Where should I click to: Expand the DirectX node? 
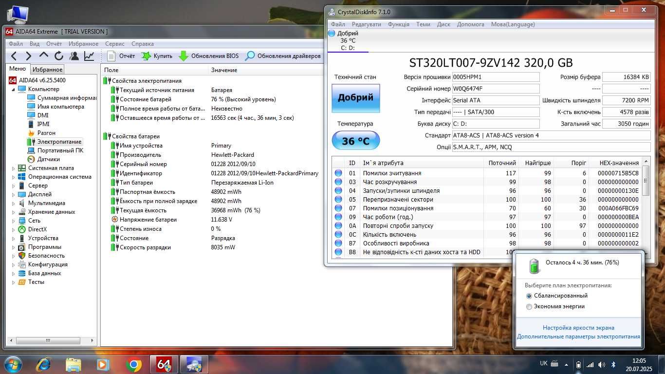pos(14,229)
